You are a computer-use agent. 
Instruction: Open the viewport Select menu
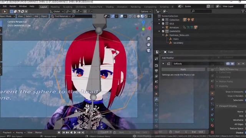pyautogui.click(x=28, y=16)
